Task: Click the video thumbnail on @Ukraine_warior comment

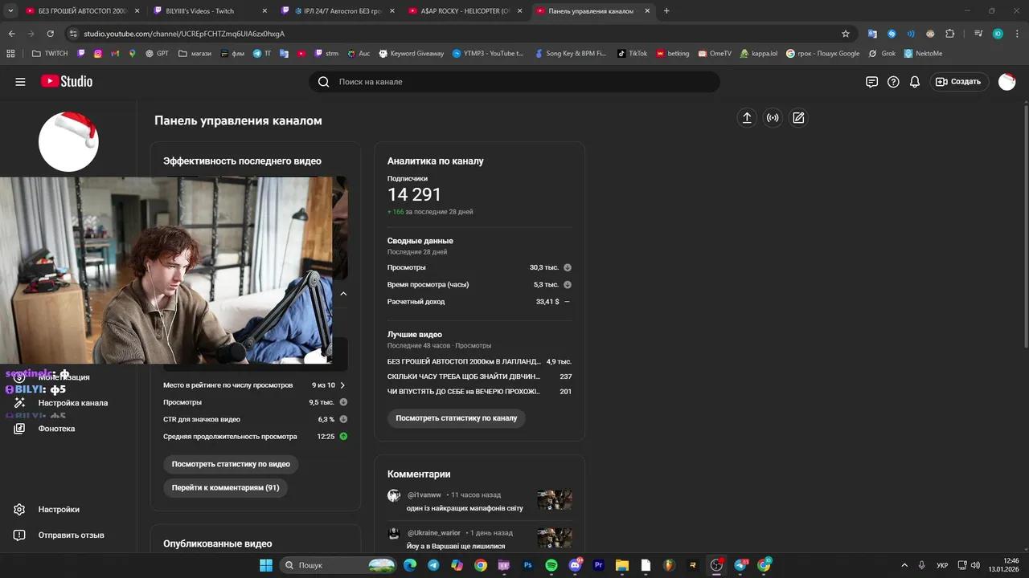Action: pyautogui.click(x=555, y=538)
